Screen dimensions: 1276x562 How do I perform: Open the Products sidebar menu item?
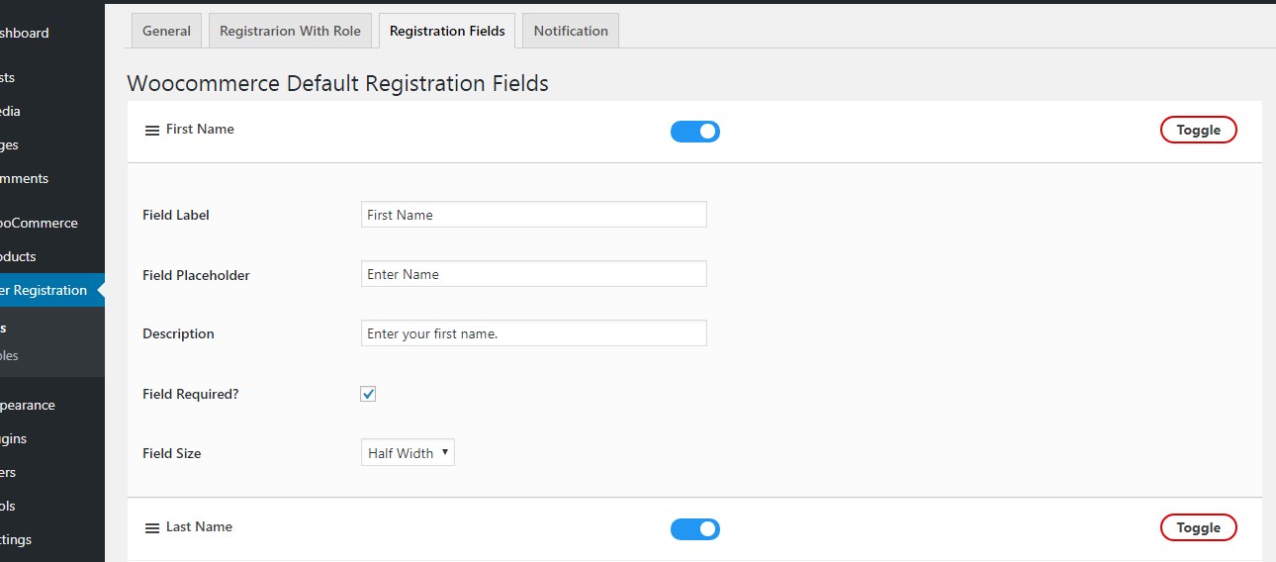[x=20, y=256]
